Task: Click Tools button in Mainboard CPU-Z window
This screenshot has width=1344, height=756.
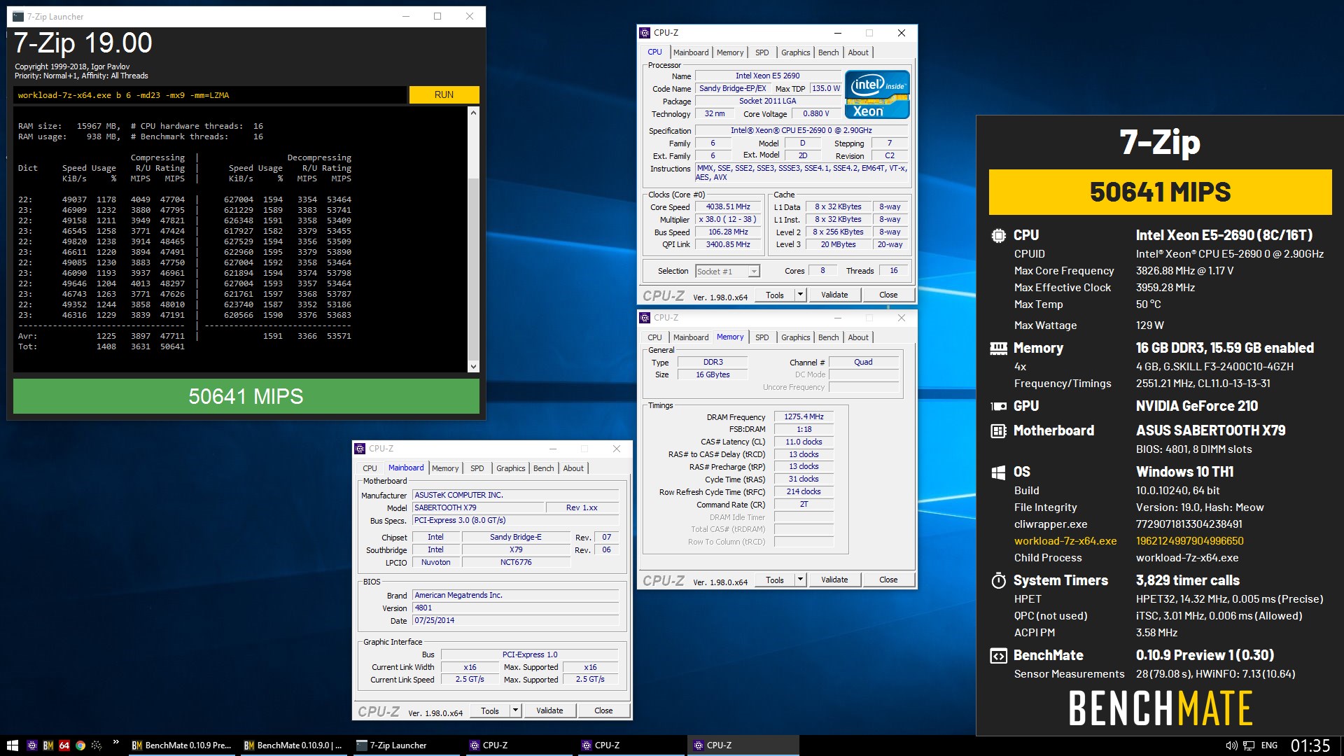Action: 490,710
